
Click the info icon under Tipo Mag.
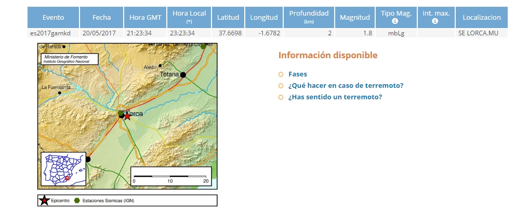395,22
